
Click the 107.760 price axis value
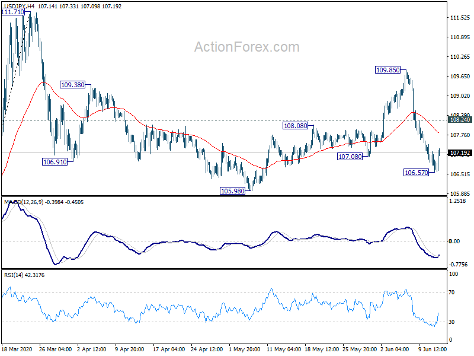click(460, 135)
